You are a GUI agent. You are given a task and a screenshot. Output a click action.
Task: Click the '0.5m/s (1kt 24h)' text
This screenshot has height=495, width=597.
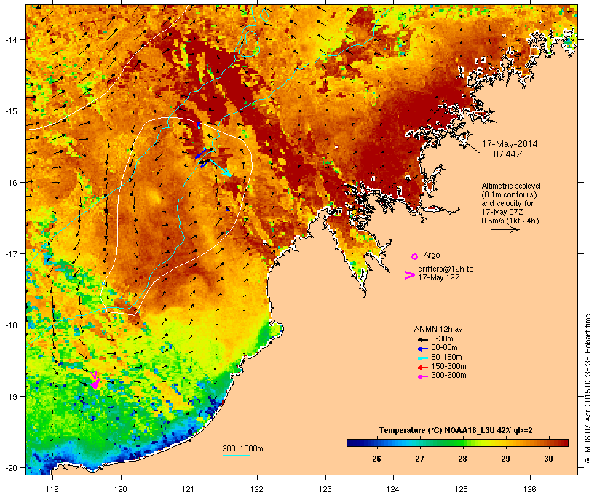tap(510, 221)
